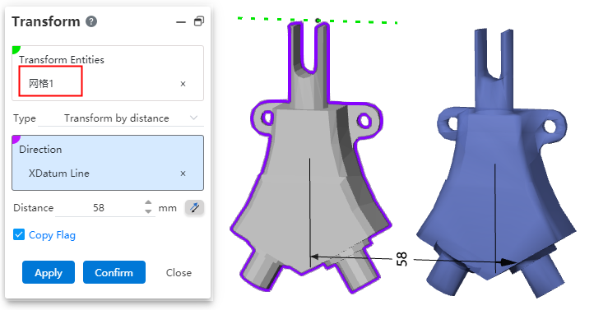The image size is (594, 310).
Task: Click the Confirm button
Action: (114, 272)
